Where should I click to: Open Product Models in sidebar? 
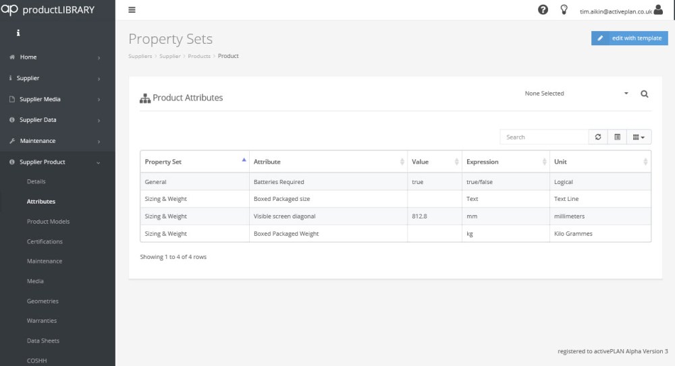[48, 222]
